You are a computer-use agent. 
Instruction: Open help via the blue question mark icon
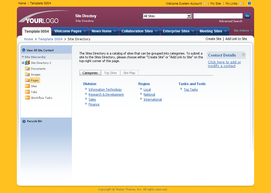[249, 3]
